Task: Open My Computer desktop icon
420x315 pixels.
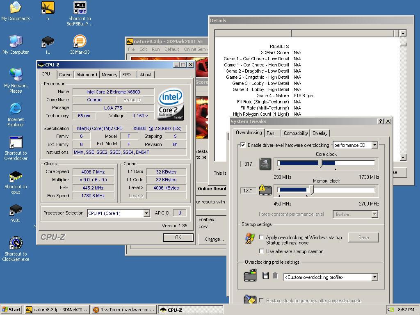Action: 16,44
